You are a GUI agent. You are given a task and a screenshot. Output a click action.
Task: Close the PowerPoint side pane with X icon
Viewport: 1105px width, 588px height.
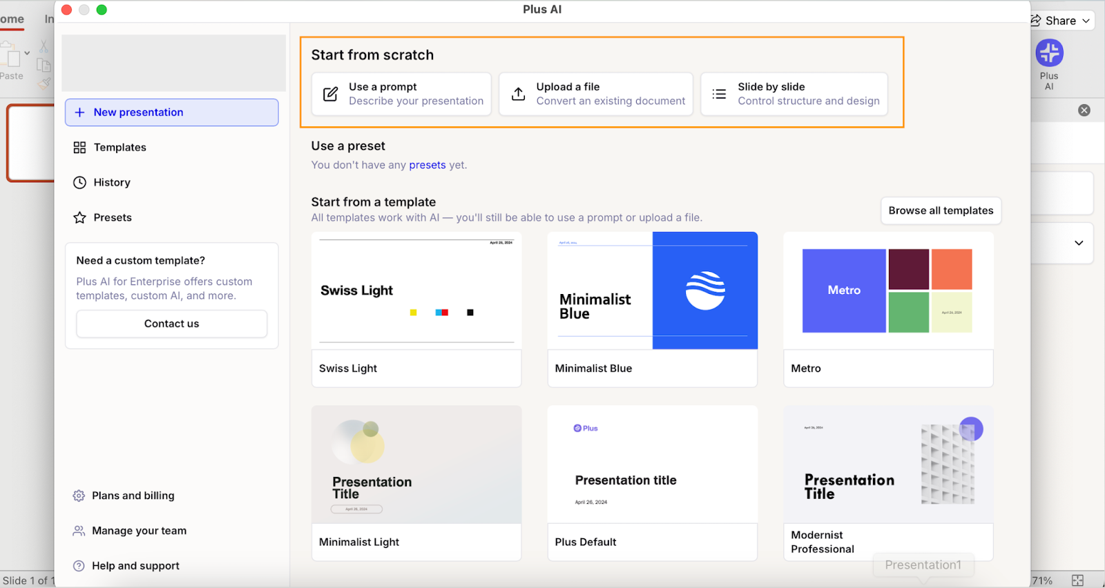click(x=1084, y=110)
